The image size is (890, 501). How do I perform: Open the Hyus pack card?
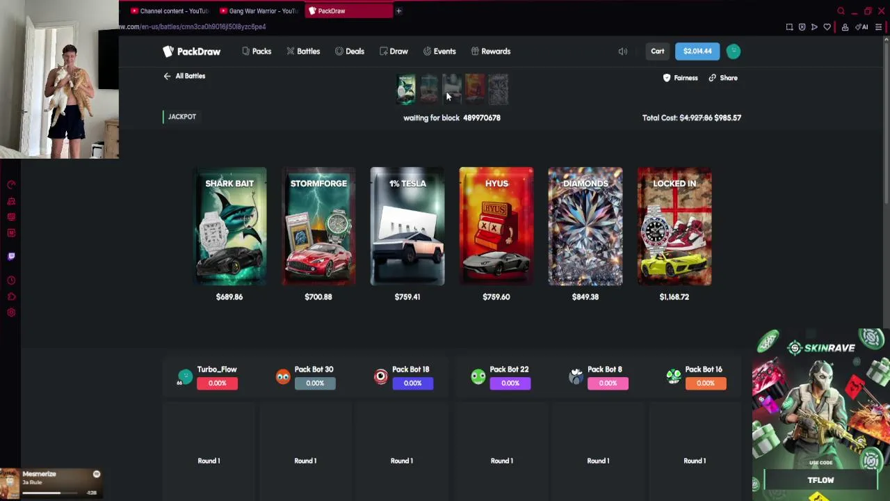pos(496,226)
